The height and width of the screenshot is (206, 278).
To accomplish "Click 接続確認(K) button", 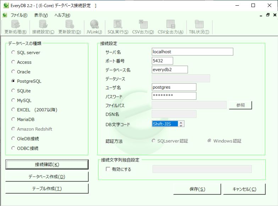I will pos(47,165).
